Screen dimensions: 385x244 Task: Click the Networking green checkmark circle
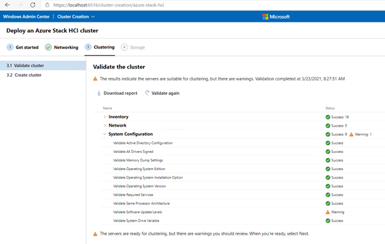tap(48, 47)
